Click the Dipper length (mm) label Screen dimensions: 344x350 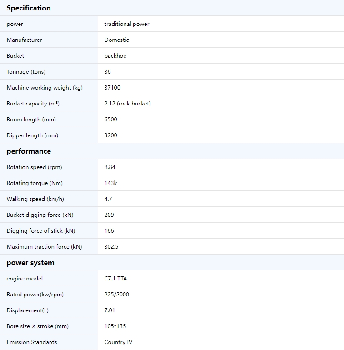coord(32,135)
